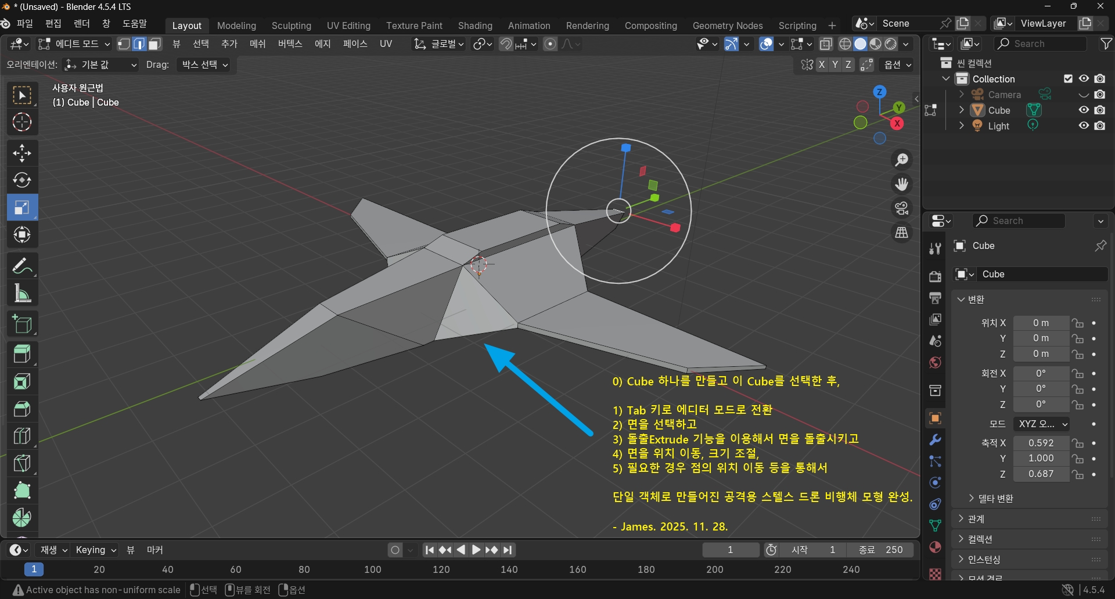1115x599 pixels.
Task: Open the Mesh menu in viewport header
Action: tap(257, 44)
